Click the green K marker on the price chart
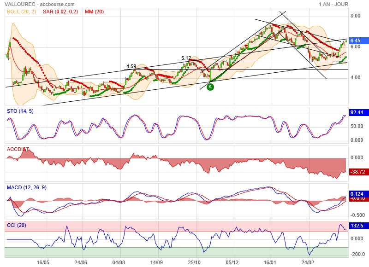369x267 pixels. pyautogui.click(x=210, y=87)
